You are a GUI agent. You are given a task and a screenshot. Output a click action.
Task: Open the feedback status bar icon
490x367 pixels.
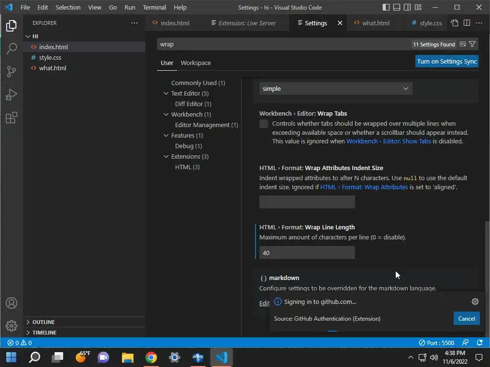click(x=465, y=343)
